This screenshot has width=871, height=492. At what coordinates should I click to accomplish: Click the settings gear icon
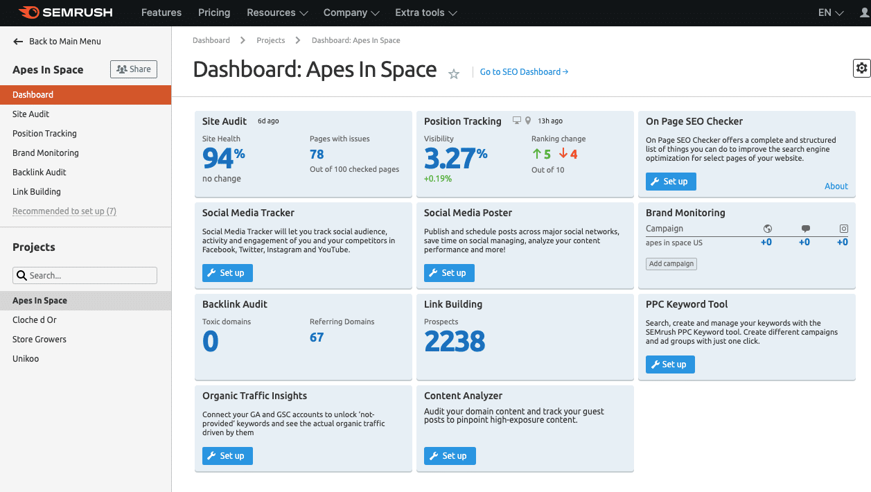point(861,68)
